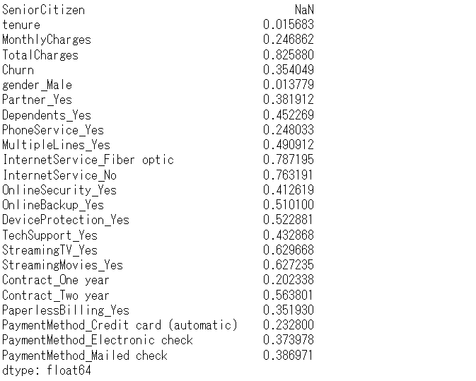Click the tenure label text

pos(21,25)
